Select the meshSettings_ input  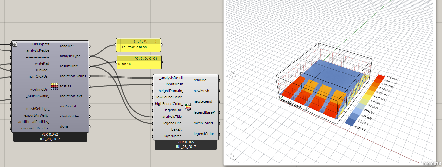[x=38, y=109]
